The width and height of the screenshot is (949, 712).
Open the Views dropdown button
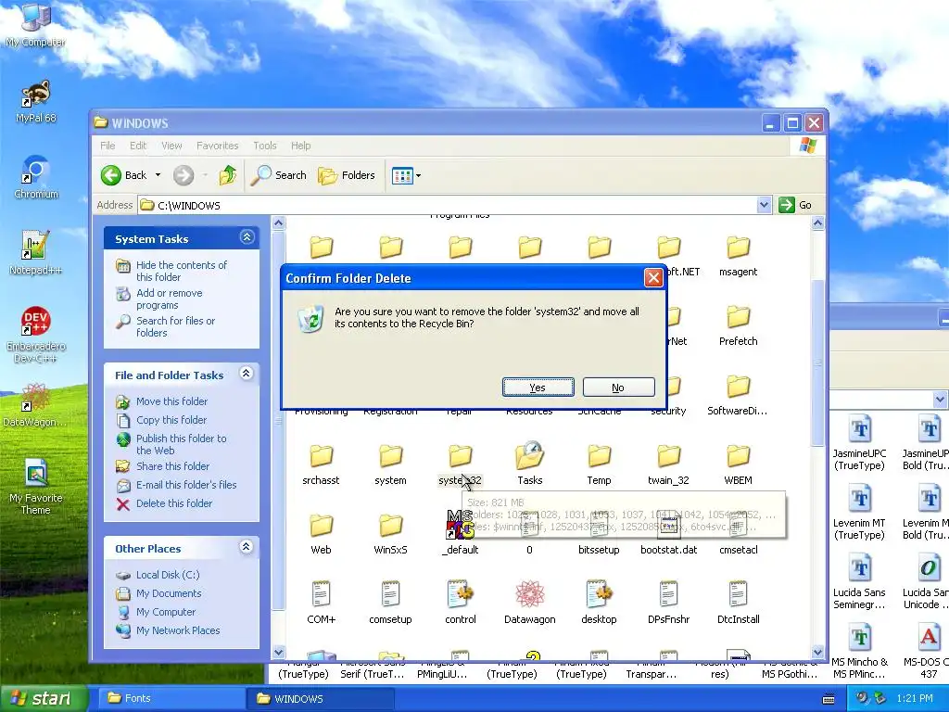click(406, 175)
